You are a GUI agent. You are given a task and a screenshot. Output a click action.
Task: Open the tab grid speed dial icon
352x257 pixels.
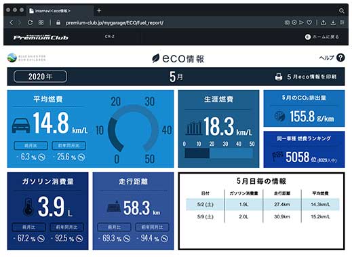[41, 22]
